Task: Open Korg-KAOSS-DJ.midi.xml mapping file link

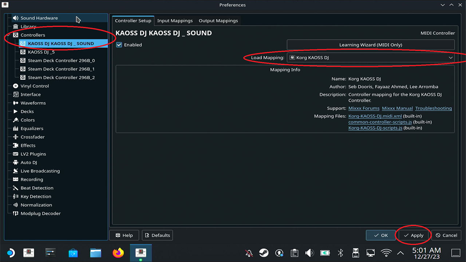Action: coord(375,116)
